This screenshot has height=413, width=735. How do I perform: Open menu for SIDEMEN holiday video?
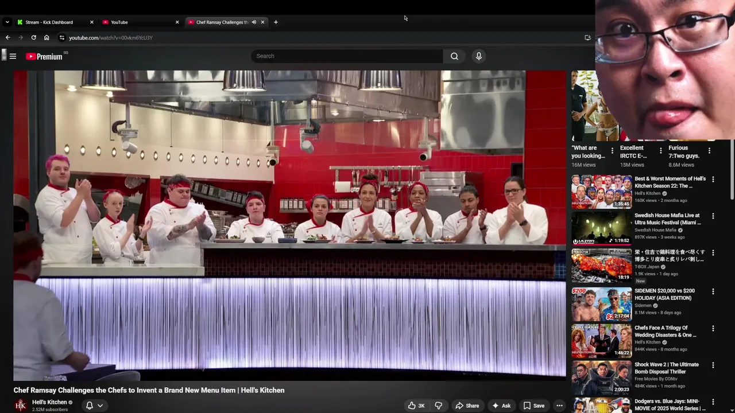(x=713, y=291)
